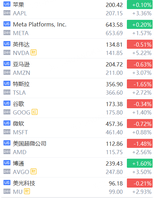Click the US badge beside 特斯拉

point(7,84)
